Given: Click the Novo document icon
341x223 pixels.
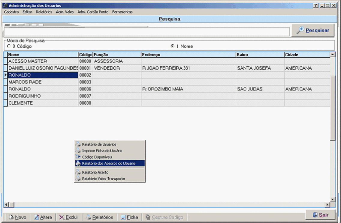Looking at the screenshot, I should (x=11, y=217).
